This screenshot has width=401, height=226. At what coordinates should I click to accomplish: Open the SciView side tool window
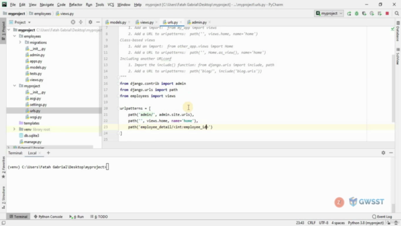[398, 56]
